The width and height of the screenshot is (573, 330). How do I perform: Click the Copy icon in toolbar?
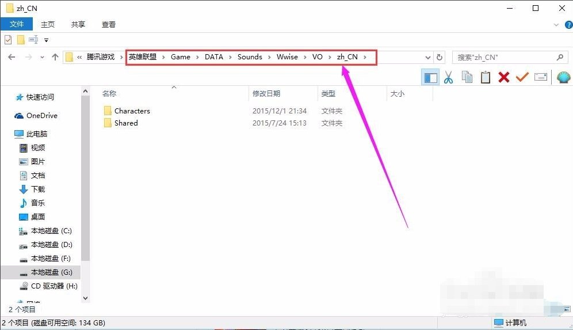(x=467, y=77)
